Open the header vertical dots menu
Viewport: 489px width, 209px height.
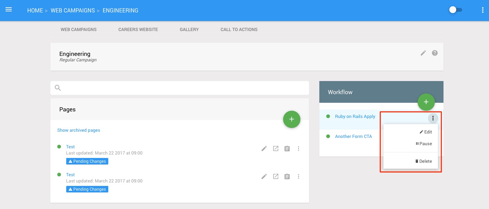point(482,10)
